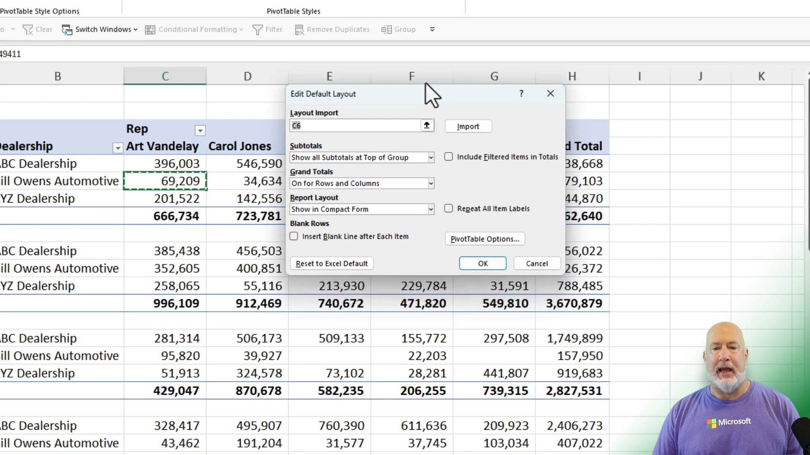
Task: Click the range collapse icon next to C6
Action: coord(427,125)
